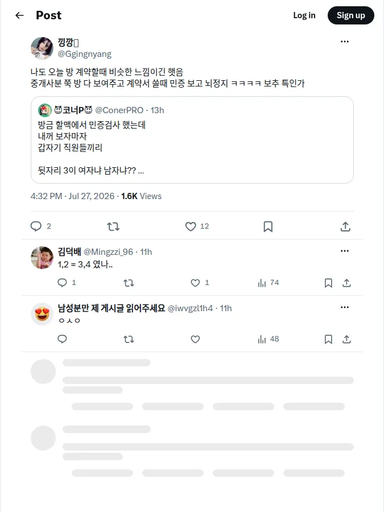Click the Sign up button
Image resolution: width=384 pixels, height=512 pixels.
(350, 15)
